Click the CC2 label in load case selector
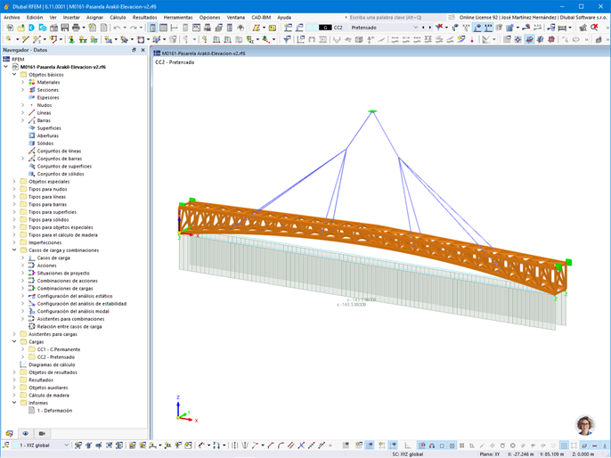 338,28
